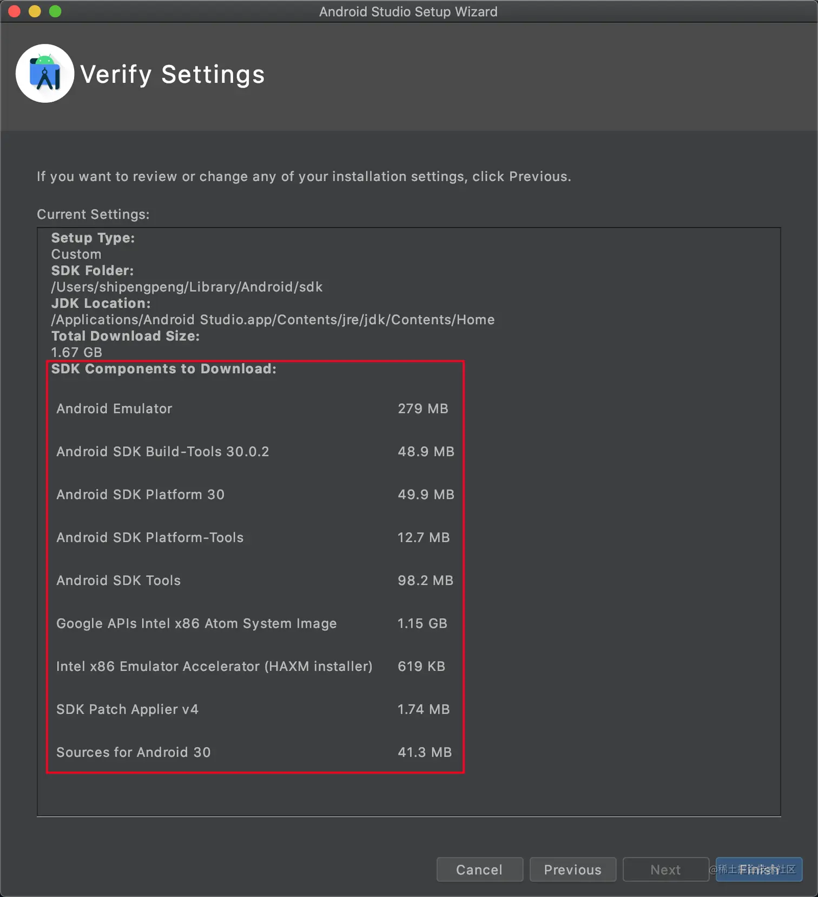Click the Android SDK Platform-Tools entry
The width and height of the screenshot is (818, 897).
point(150,537)
